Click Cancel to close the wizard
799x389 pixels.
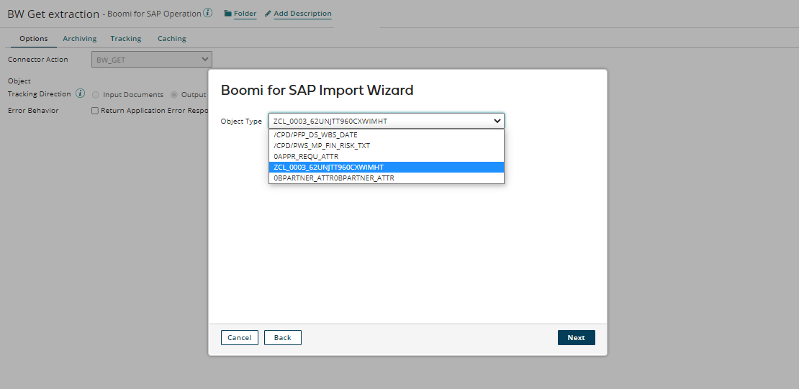[239, 338]
